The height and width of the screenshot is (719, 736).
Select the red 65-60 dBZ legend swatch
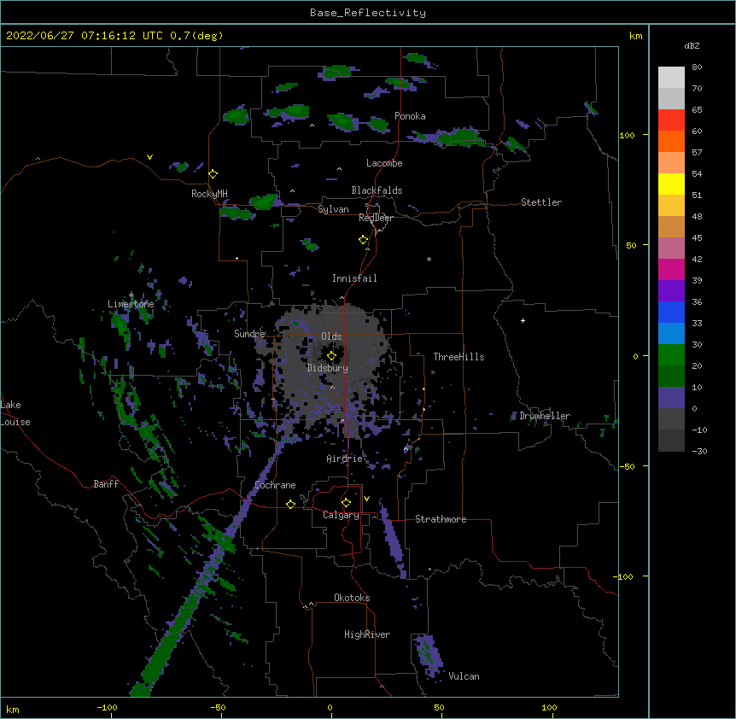click(x=671, y=120)
